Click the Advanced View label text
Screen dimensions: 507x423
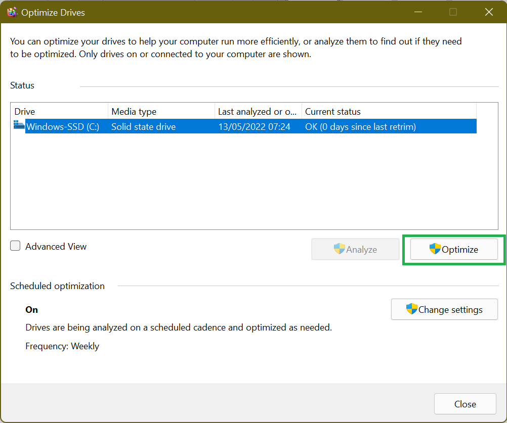(56, 247)
